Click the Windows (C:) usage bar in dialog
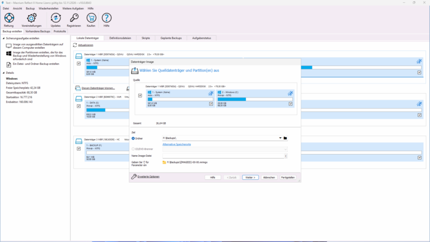This screenshot has width=430, height=242. click(x=255, y=99)
